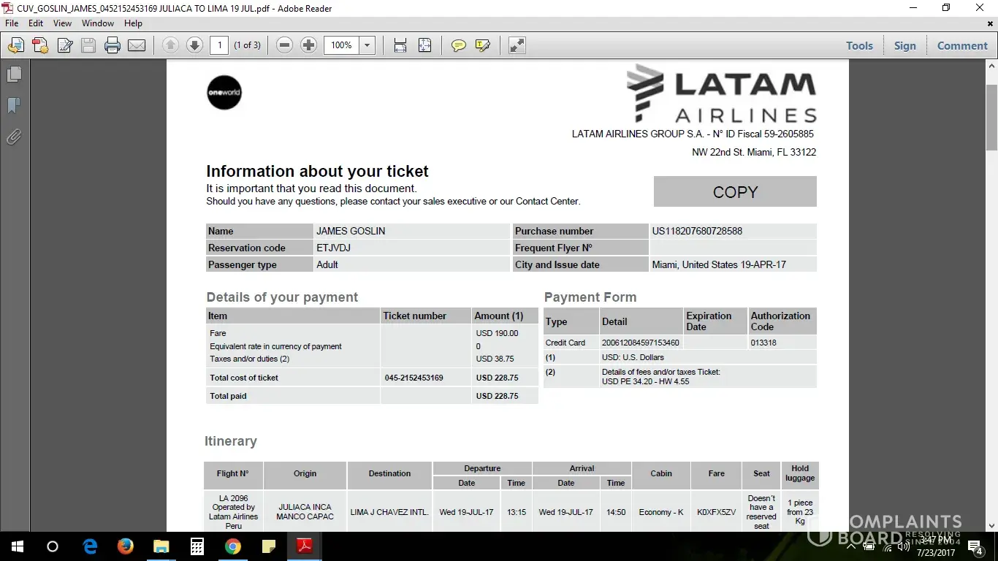The width and height of the screenshot is (998, 561).
Task: Click the email envelope icon
Action: point(137,45)
